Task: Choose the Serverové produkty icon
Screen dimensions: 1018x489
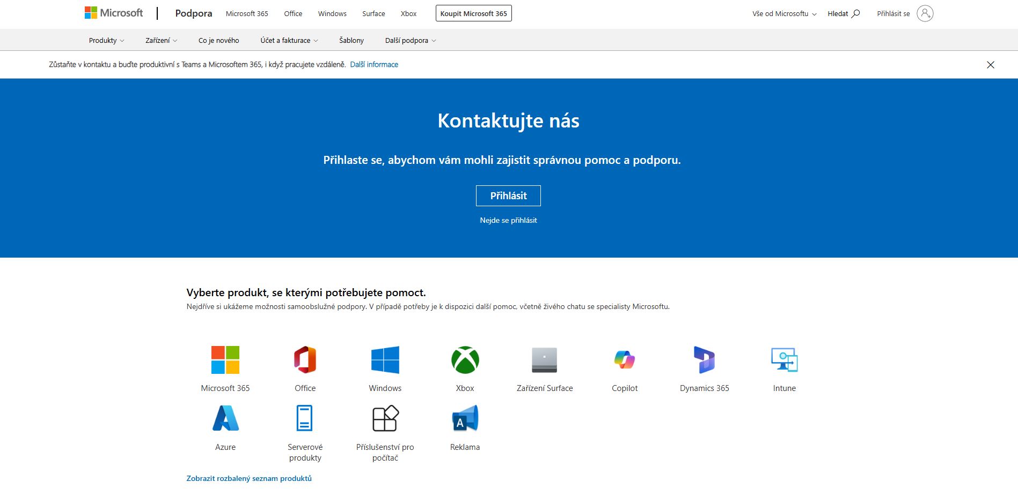Action: 304,418
